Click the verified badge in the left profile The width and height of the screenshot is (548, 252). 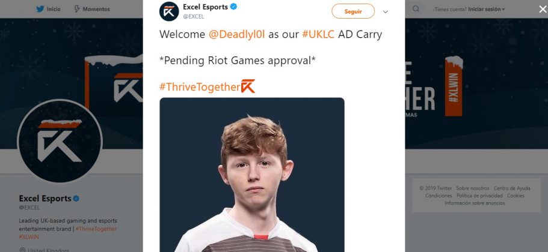click(76, 199)
